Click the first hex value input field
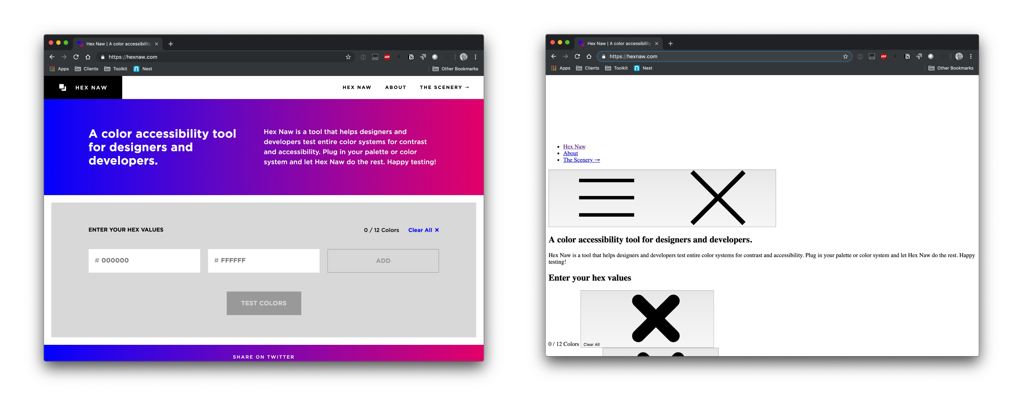Viewport: 1021px width, 399px height. click(x=145, y=261)
